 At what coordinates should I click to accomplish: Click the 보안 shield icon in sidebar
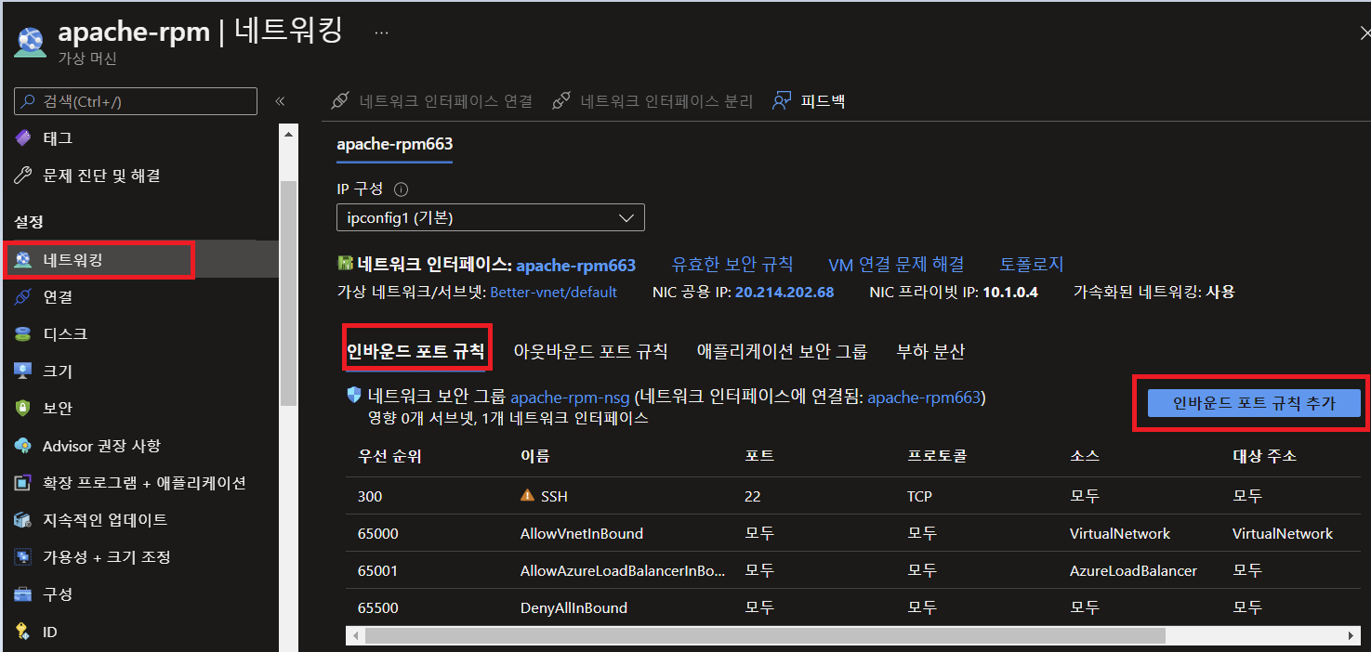[23, 409]
